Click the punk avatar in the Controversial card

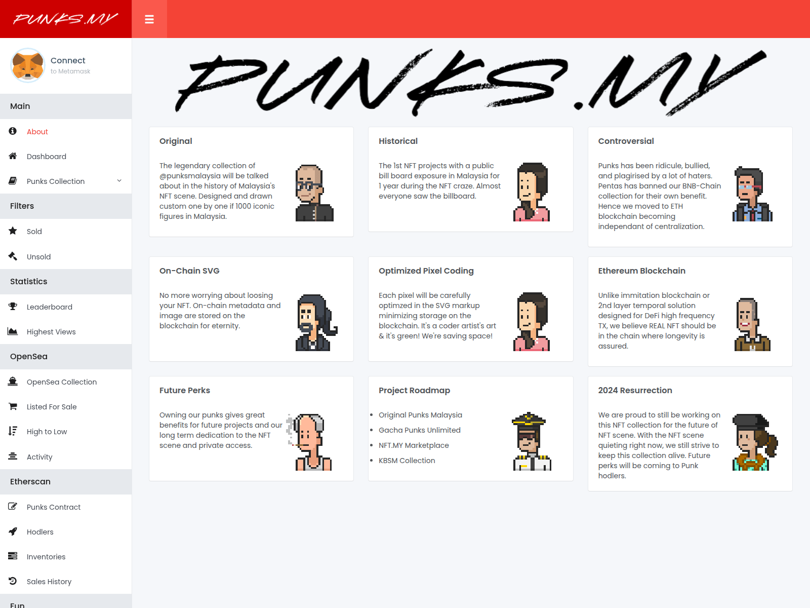[x=752, y=194]
